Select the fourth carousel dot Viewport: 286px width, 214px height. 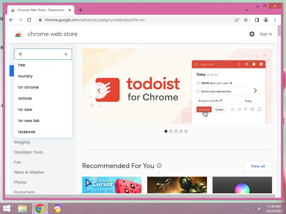(x=181, y=131)
